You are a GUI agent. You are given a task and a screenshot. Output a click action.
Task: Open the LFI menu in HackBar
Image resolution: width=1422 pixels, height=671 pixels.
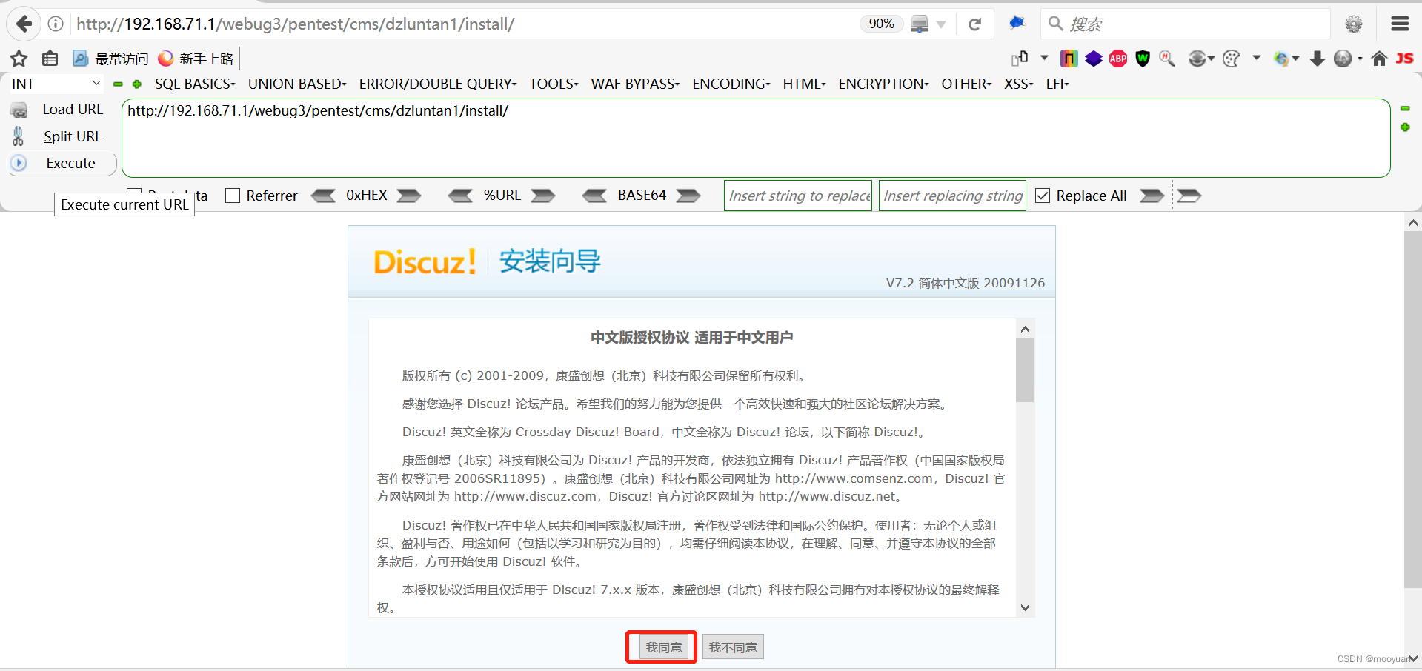pyautogui.click(x=1057, y=84)
